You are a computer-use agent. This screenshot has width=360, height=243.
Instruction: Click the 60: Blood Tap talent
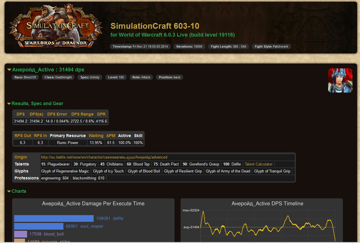tap(138, 164)
